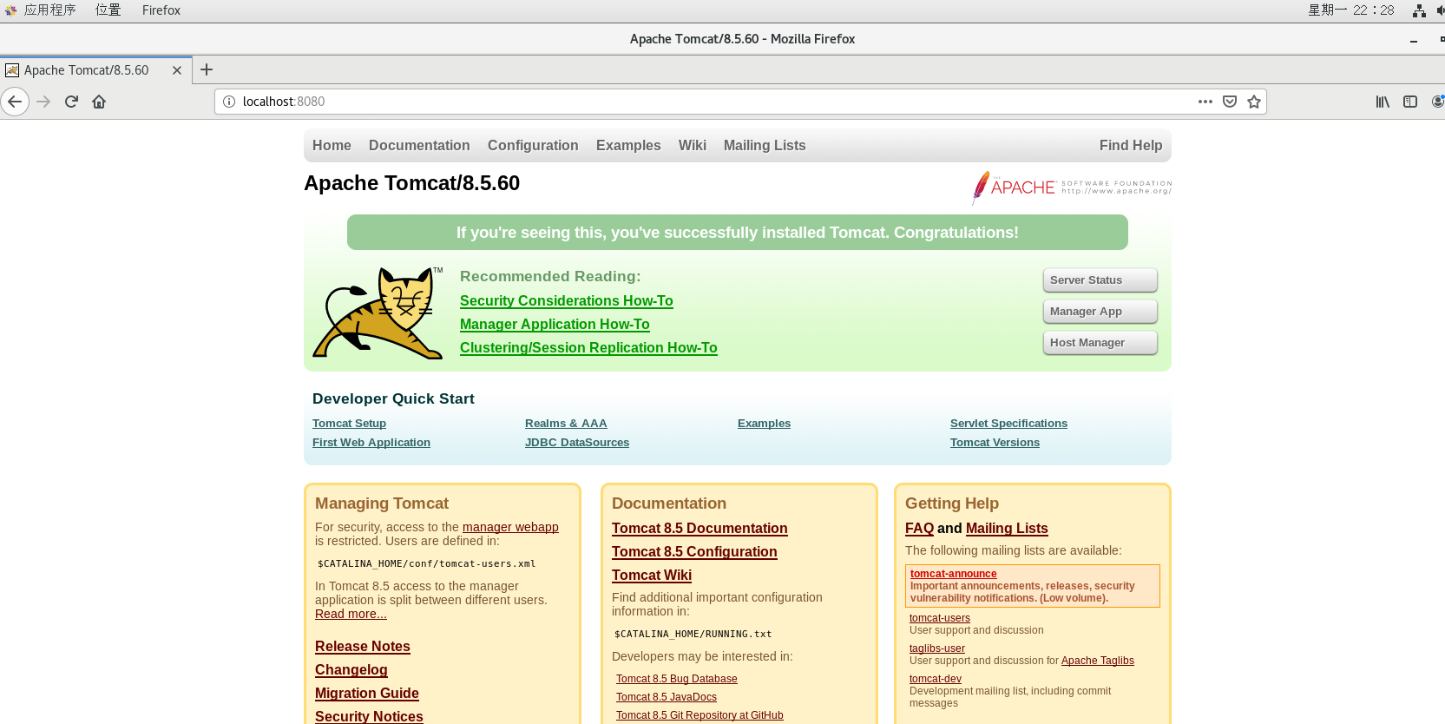1445x724 pixels.
Task: Open the taglibs-user mailing list link
Action: point(937,648)
